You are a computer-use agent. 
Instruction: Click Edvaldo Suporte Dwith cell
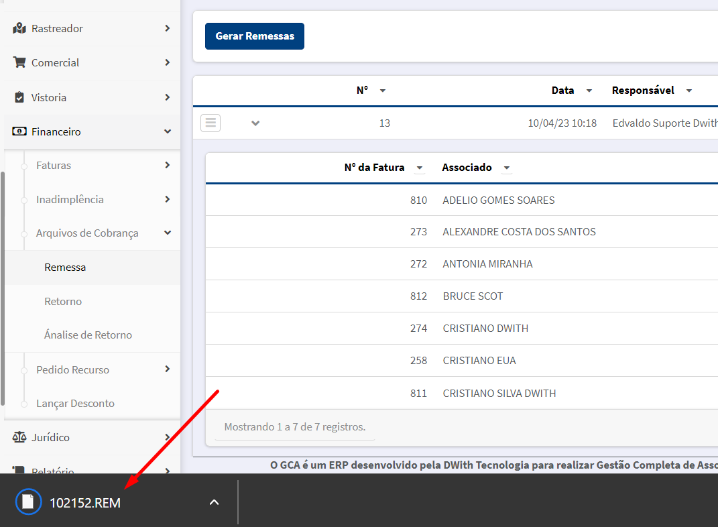(665, 123)
